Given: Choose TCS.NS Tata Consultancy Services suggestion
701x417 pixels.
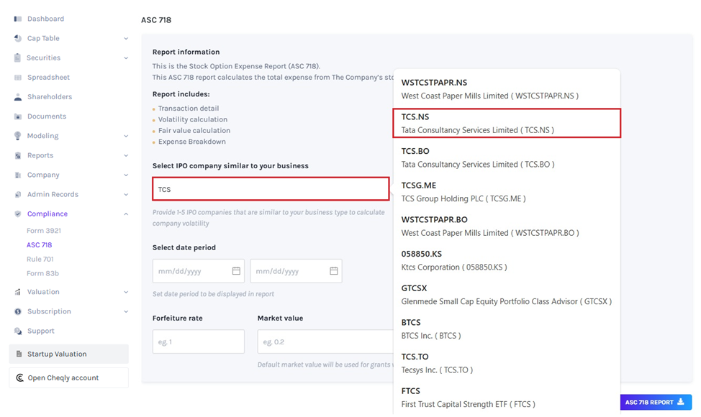Looking at the screenshot, I should (507, 123).
